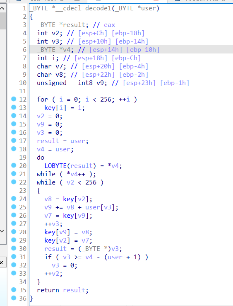
Task: Click *v4++ in while condition
Action: click(x=76, y=174)
